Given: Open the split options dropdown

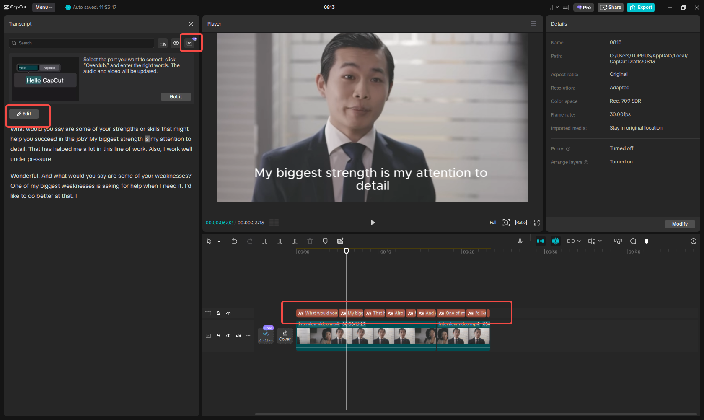Looking at the screenshot, I should [x=599, y=241].
